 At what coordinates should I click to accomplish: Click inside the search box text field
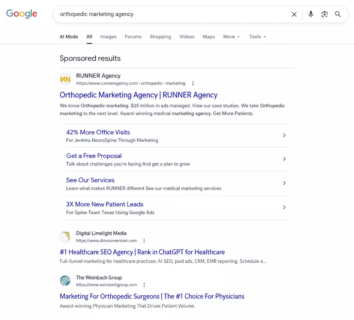[172, 14]
